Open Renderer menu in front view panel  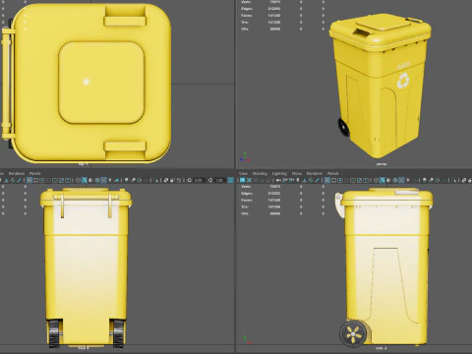point(17,173)
